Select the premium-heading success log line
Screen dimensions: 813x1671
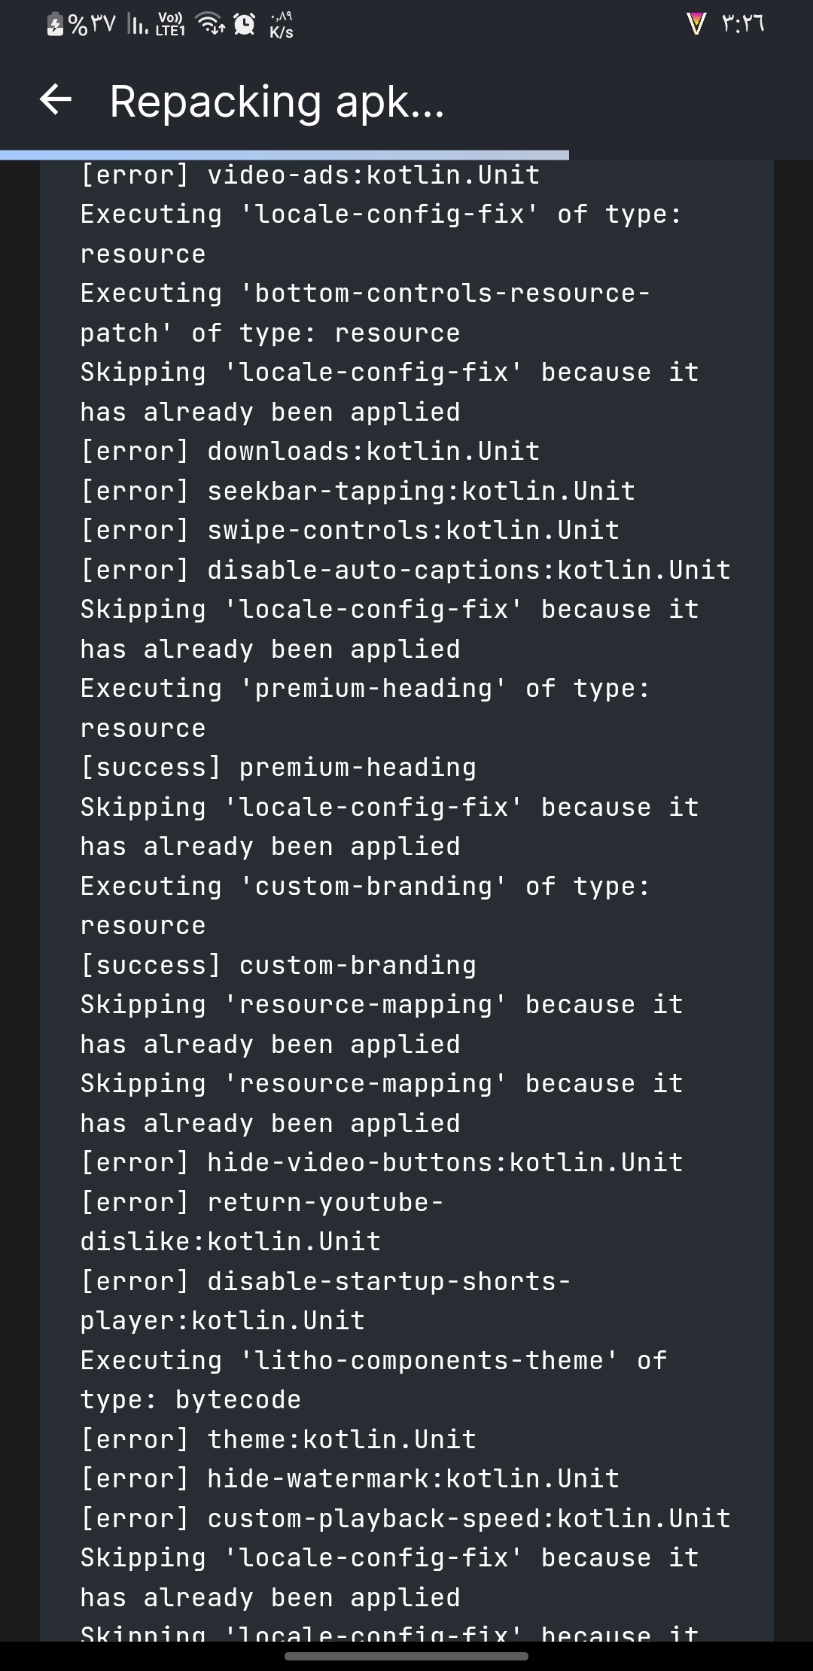pos(277,766)
